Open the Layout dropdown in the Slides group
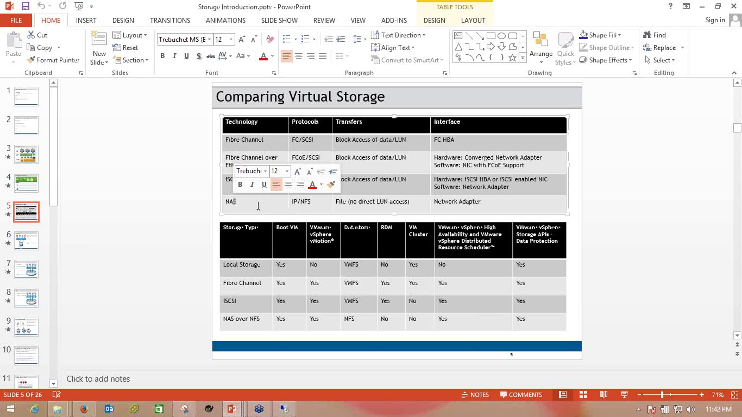Viewport: 742px width, 417px height. click(x=130, y=35)
